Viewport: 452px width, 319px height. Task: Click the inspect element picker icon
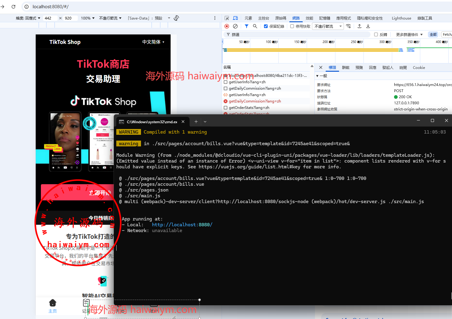(227, 18)
